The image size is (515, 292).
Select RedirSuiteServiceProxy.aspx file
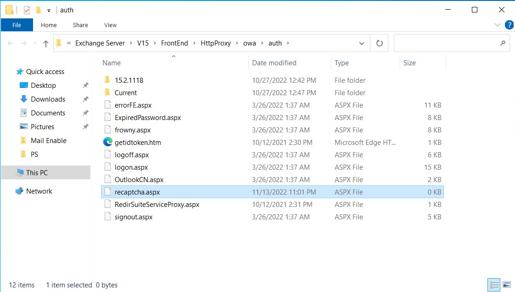pos(157,205)
